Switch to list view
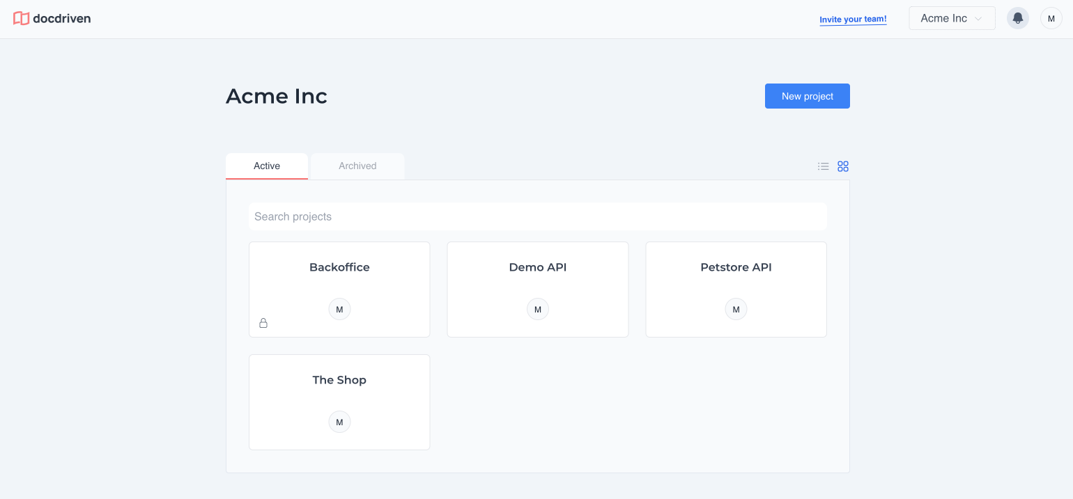 click(824, 166)
